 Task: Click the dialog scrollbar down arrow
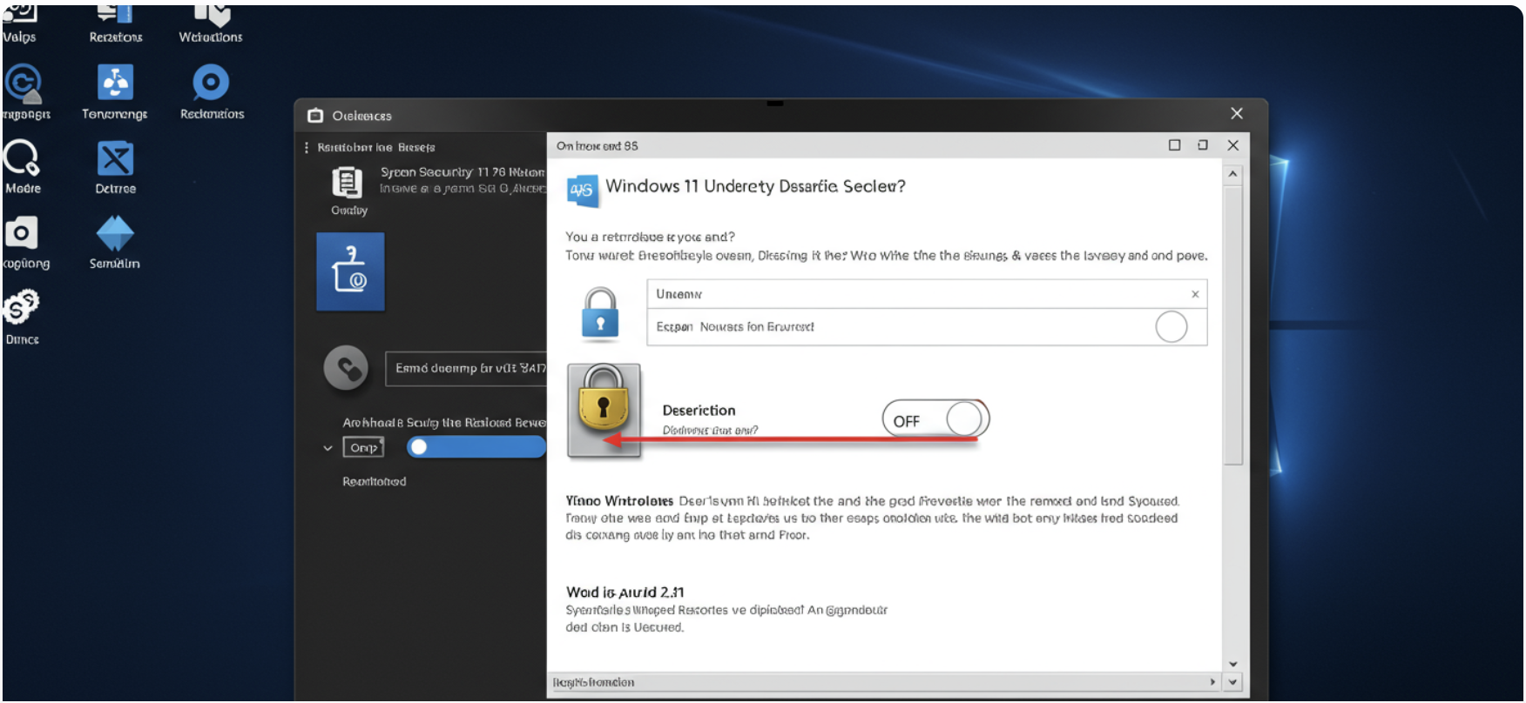click(1232, 664)
